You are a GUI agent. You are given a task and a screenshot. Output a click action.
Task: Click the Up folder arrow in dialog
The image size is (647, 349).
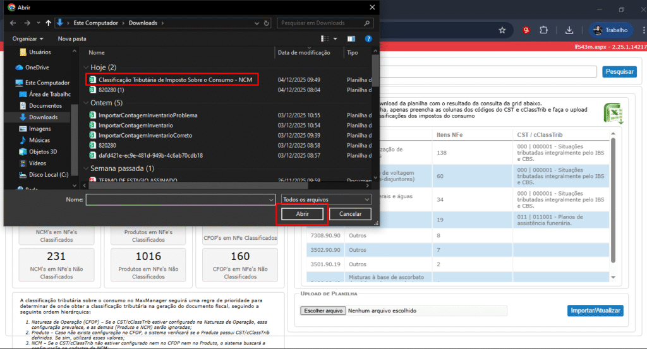[49, 23]
